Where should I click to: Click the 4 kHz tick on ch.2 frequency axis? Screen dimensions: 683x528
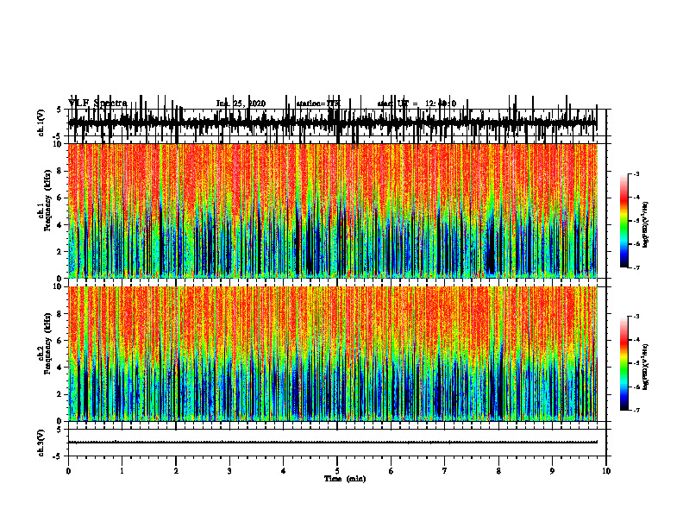[x=60, y=368]
